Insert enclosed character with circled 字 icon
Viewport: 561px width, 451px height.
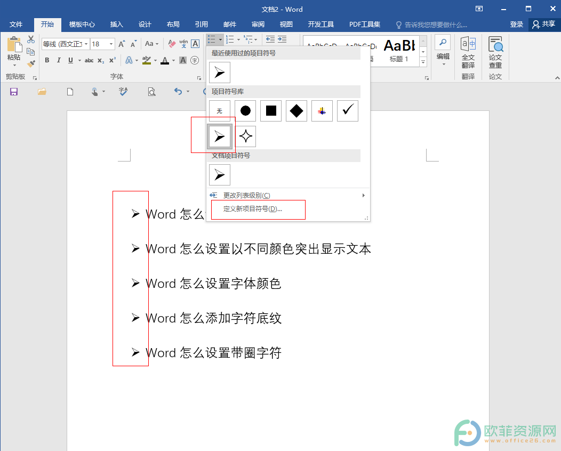pyautogui.click(x=195, y=60)
